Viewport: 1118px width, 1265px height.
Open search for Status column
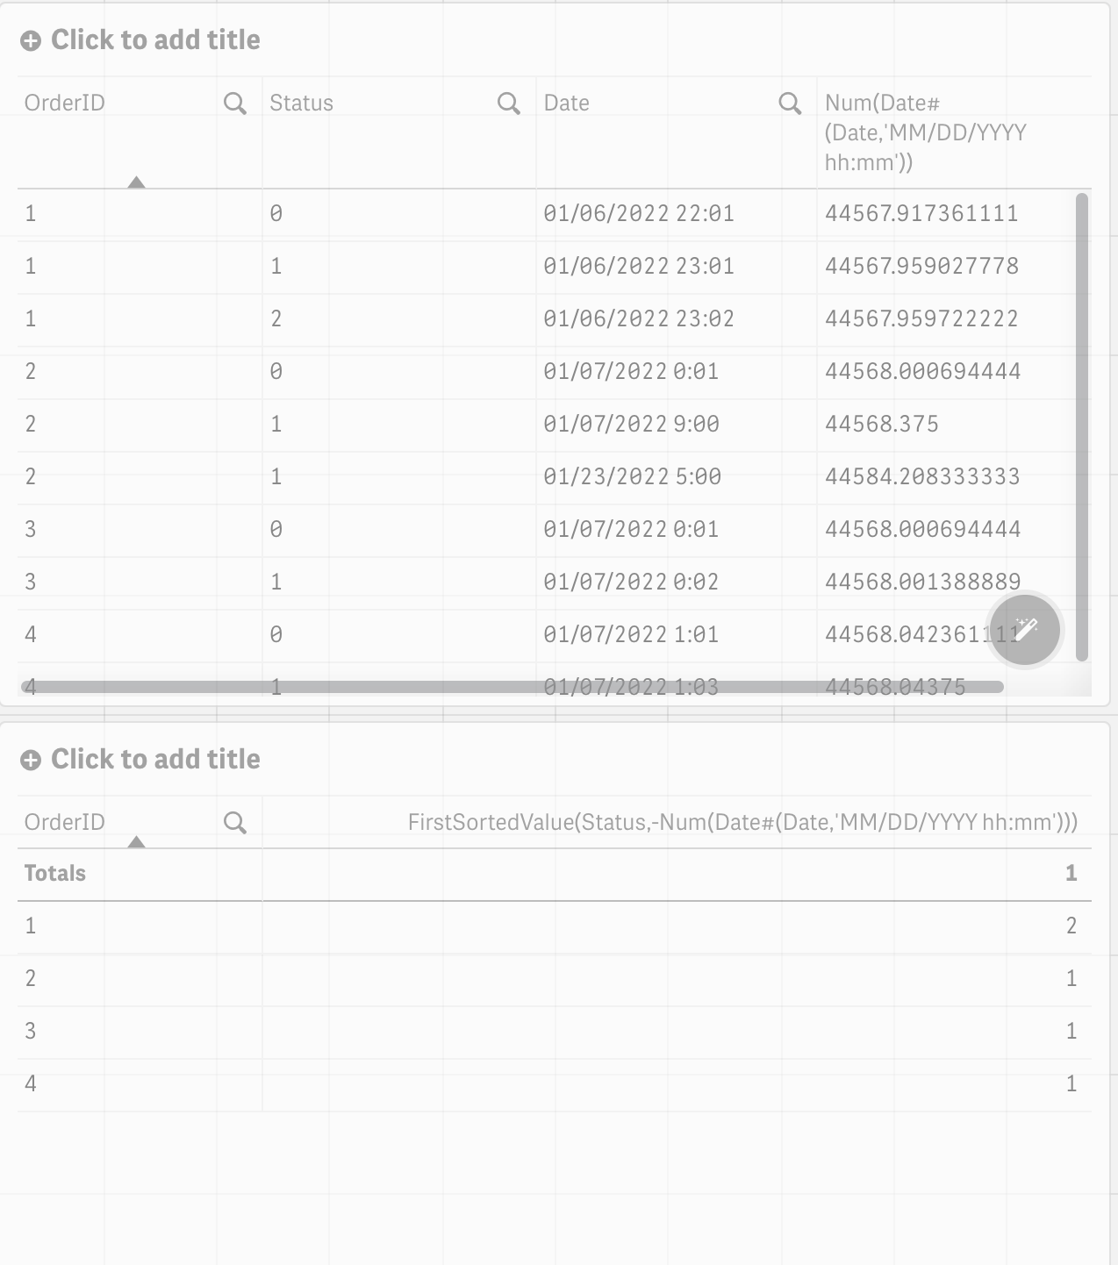[508, 104]
